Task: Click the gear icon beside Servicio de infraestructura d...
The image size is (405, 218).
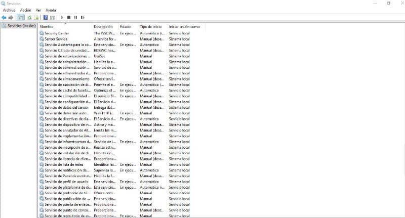Action: tap(42, 142)
